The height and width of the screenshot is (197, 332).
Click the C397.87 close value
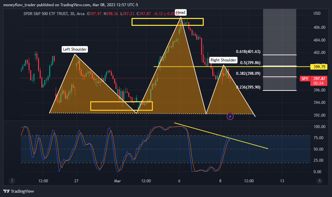pos(144,14)
